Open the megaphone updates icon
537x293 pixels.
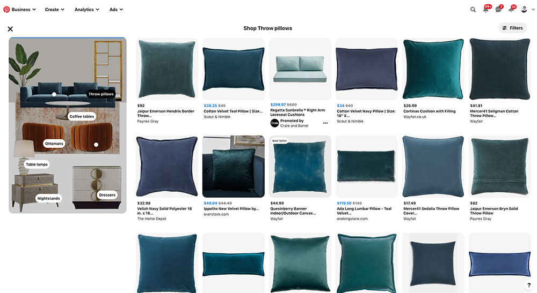click(x=512, y=9)
